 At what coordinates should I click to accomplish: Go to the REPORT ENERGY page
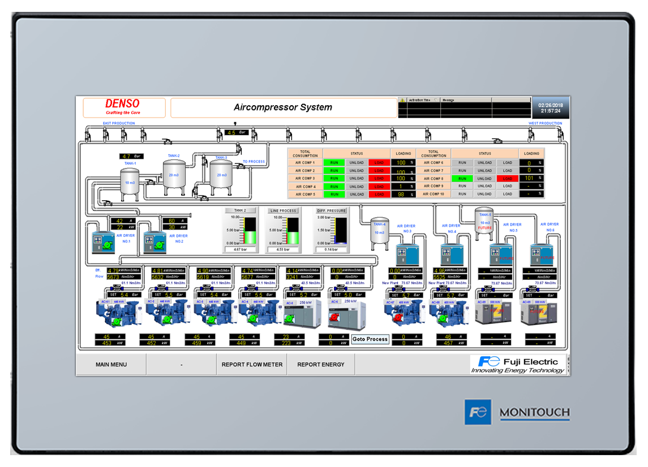[321, 365]
